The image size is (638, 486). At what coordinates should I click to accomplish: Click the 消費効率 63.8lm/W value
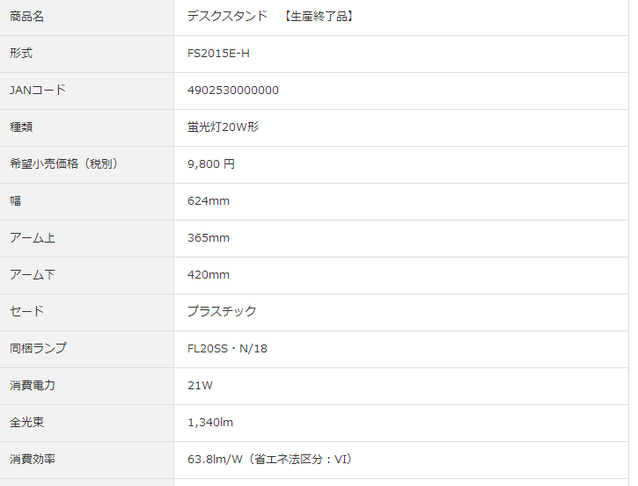tap(270, 460)
